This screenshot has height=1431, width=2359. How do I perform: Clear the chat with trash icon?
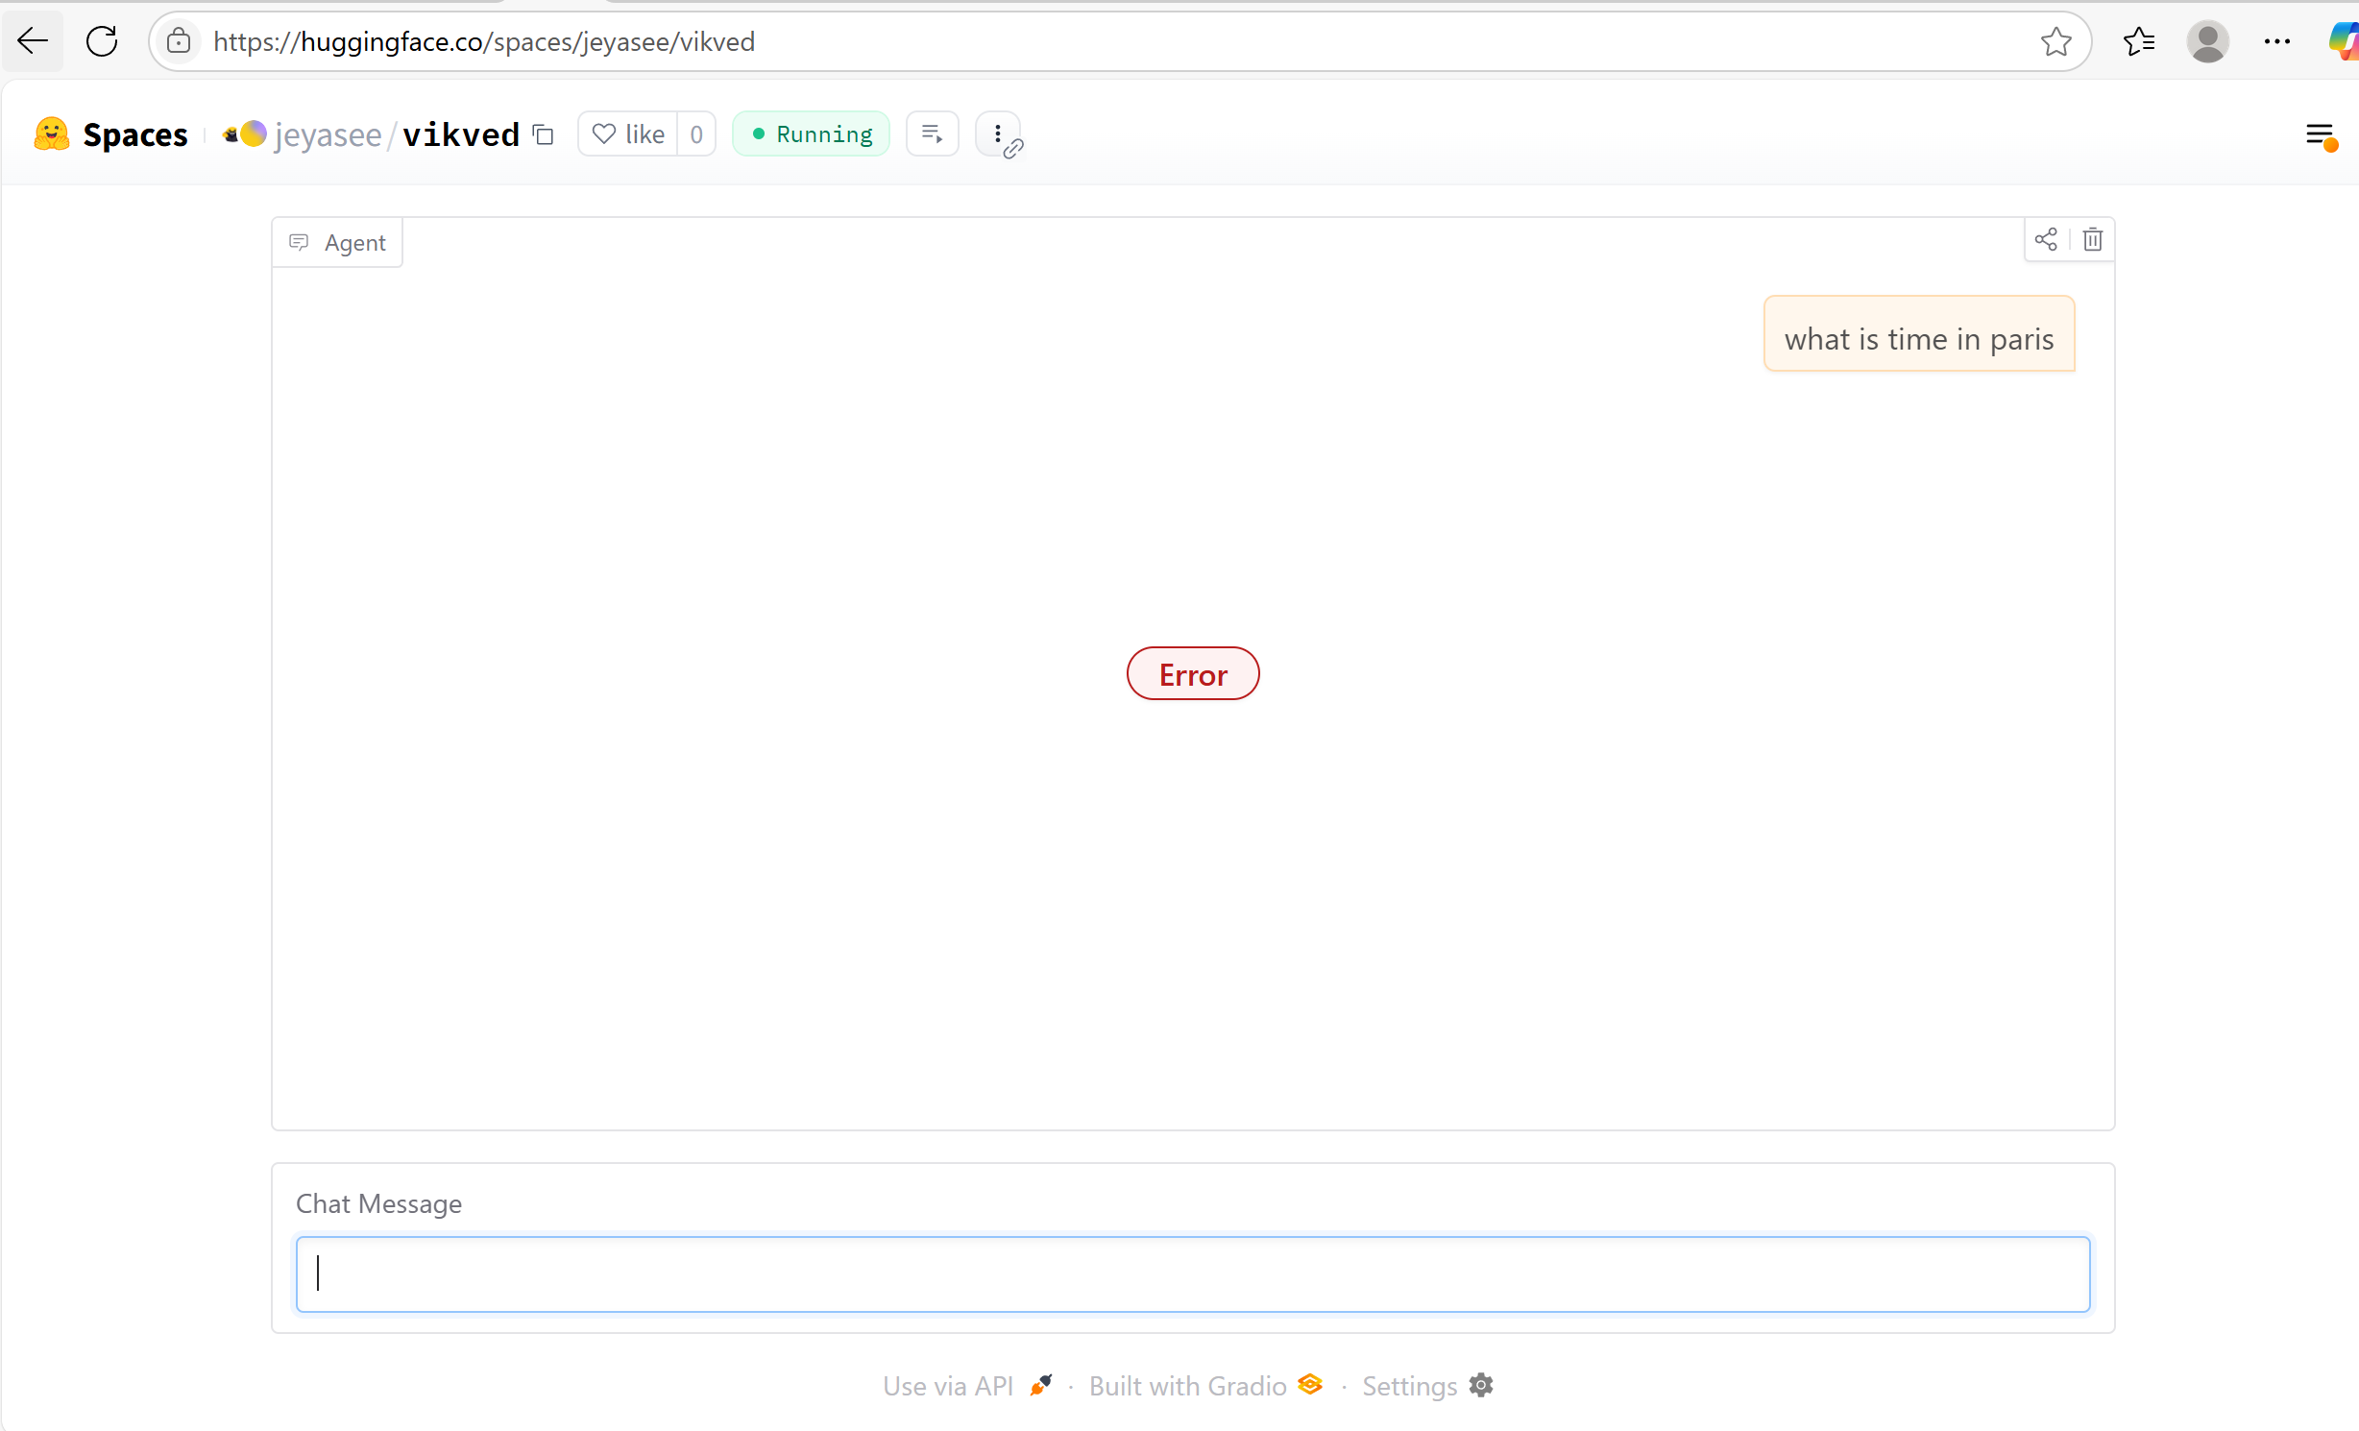click(2093, 239)
